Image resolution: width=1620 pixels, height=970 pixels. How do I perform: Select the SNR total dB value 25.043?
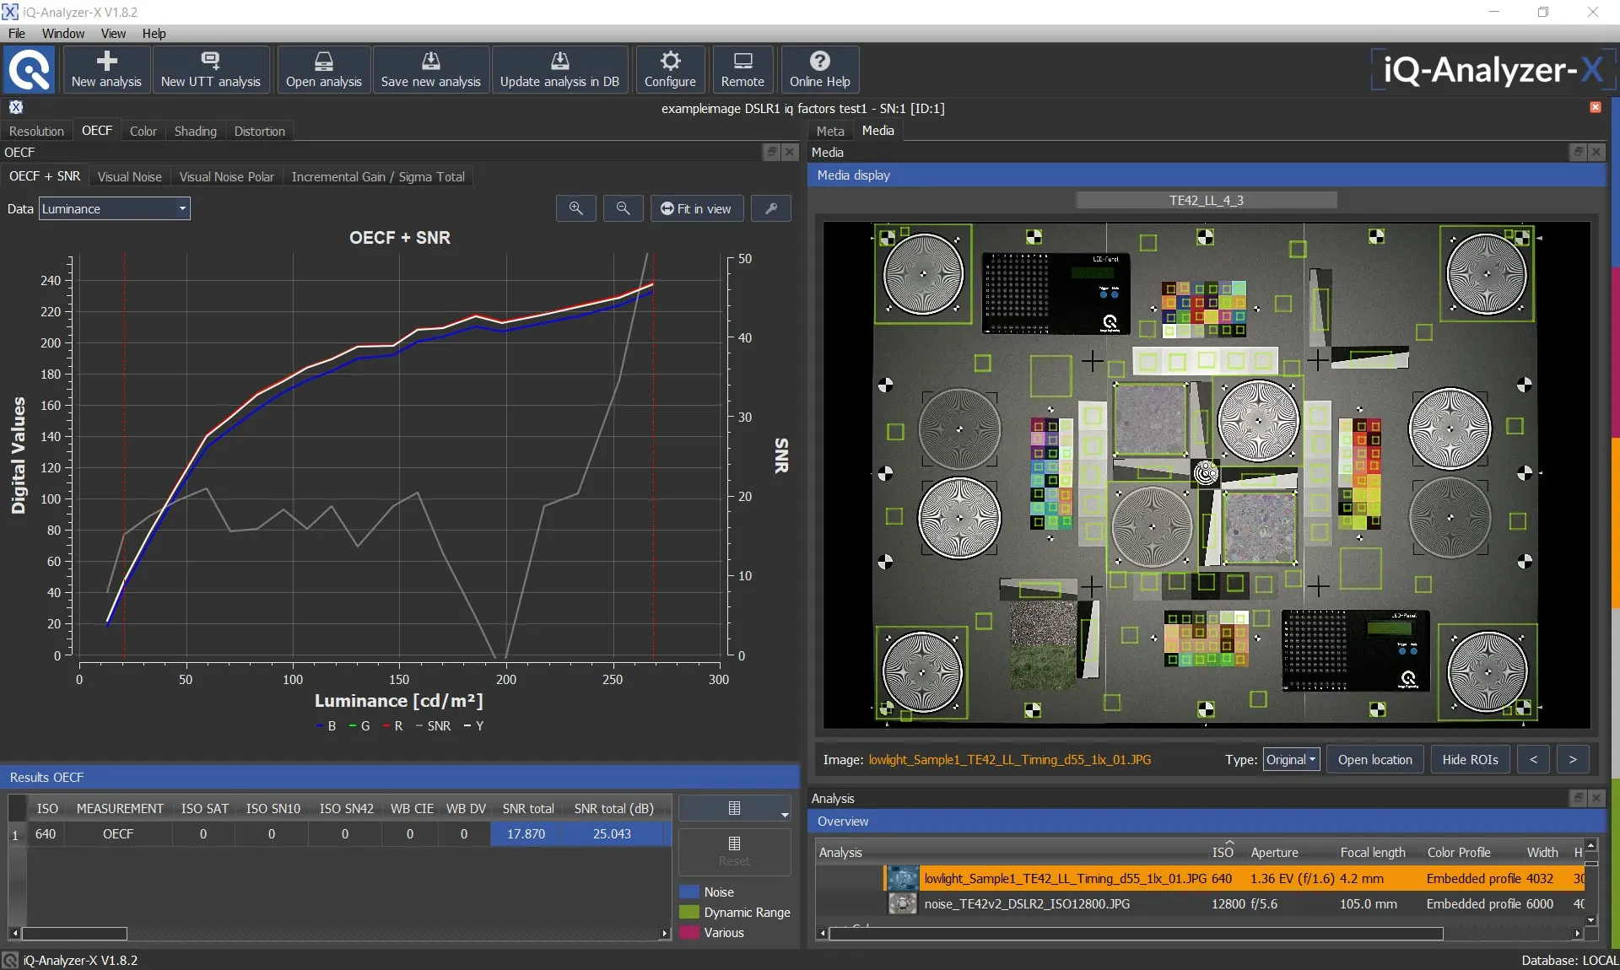pyautogui.click(x=612, y=833)
